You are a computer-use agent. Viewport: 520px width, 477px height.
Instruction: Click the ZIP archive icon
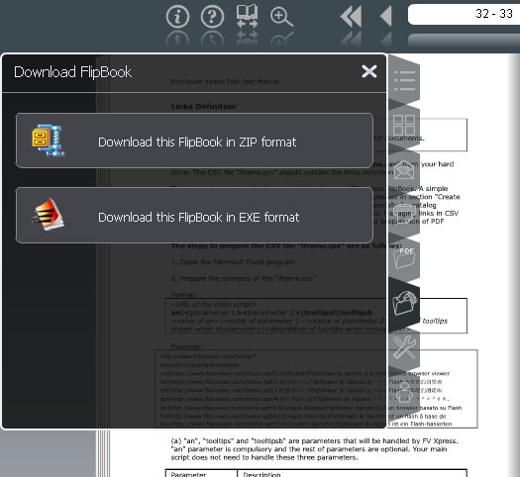49,141
